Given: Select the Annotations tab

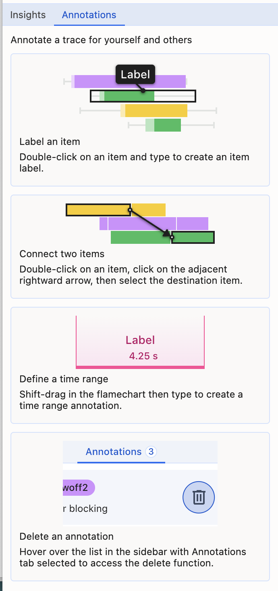Looking at the screenshot, I should click(x=89, y=15).
